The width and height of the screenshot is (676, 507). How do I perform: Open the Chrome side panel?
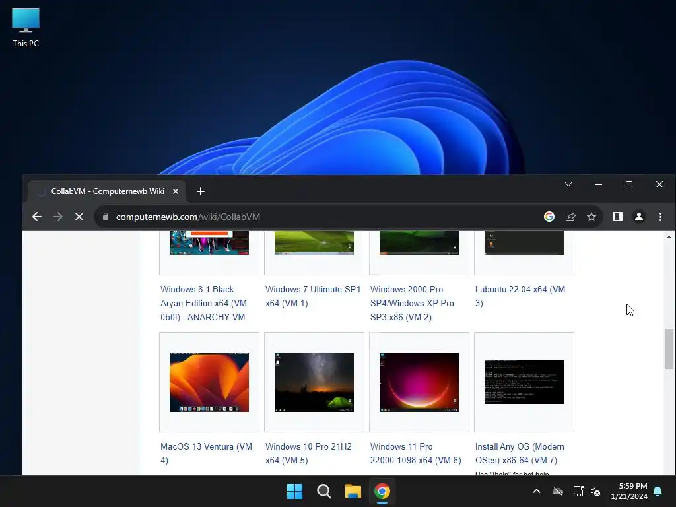click(x=618, y=217)
